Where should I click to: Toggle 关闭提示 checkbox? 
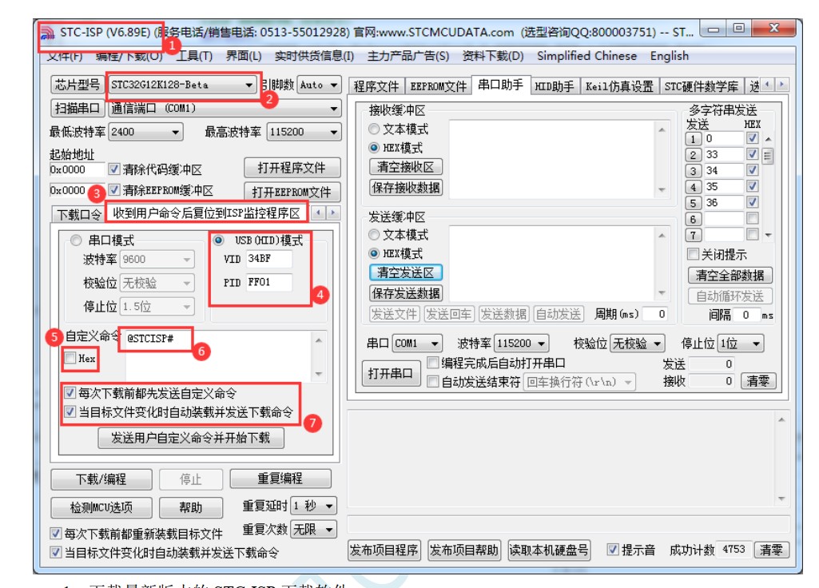693,254
